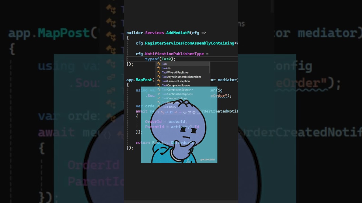This screenshot has height=203, width=362.
Task: Click "RegisterServicesFromAssemblyContaining" in the code
Action: [189, 43]
